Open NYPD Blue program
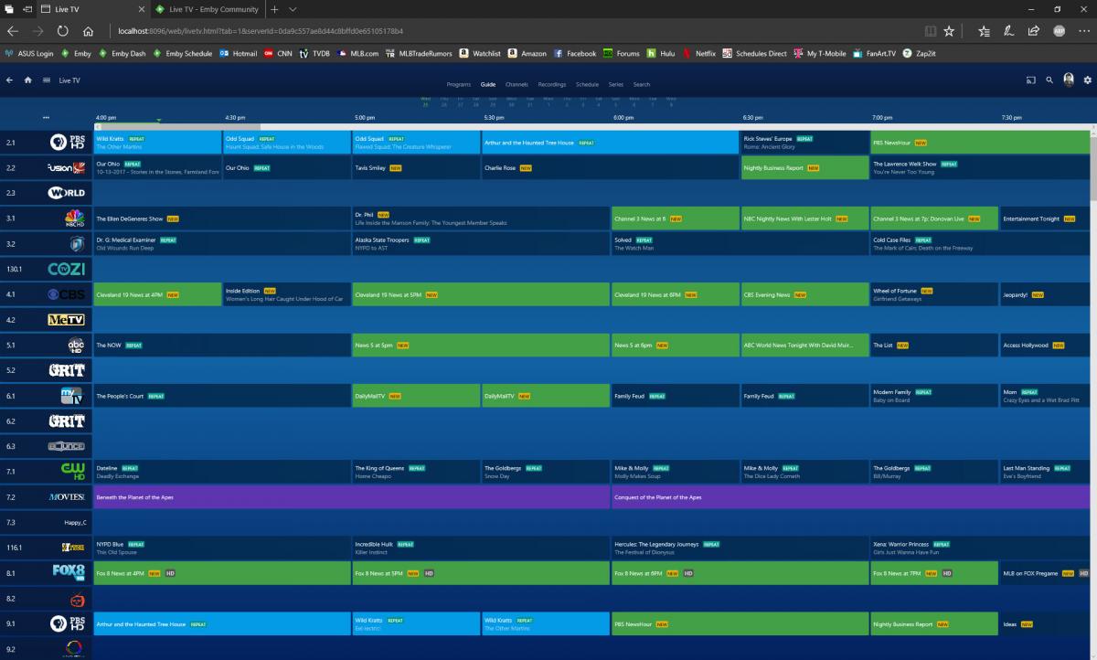Viewport: 1097px width, 660px height. click(x=222, y=548)
